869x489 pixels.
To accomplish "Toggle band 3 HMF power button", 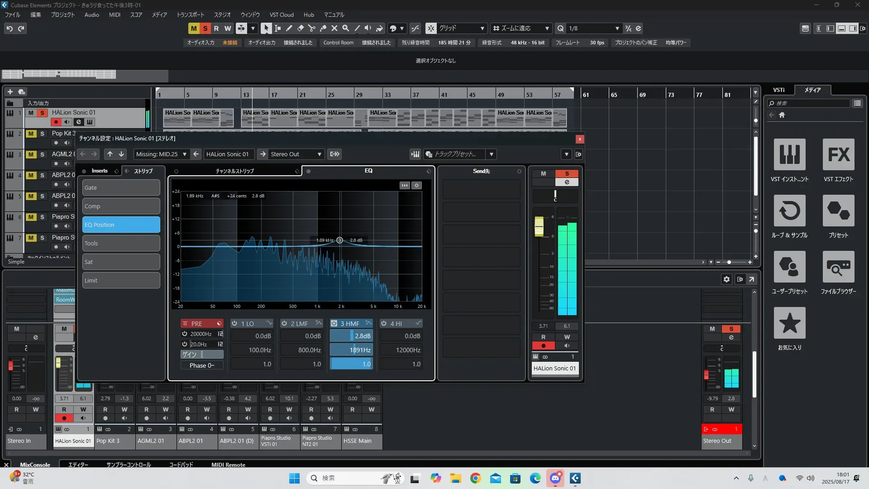I will coord(334,323).
